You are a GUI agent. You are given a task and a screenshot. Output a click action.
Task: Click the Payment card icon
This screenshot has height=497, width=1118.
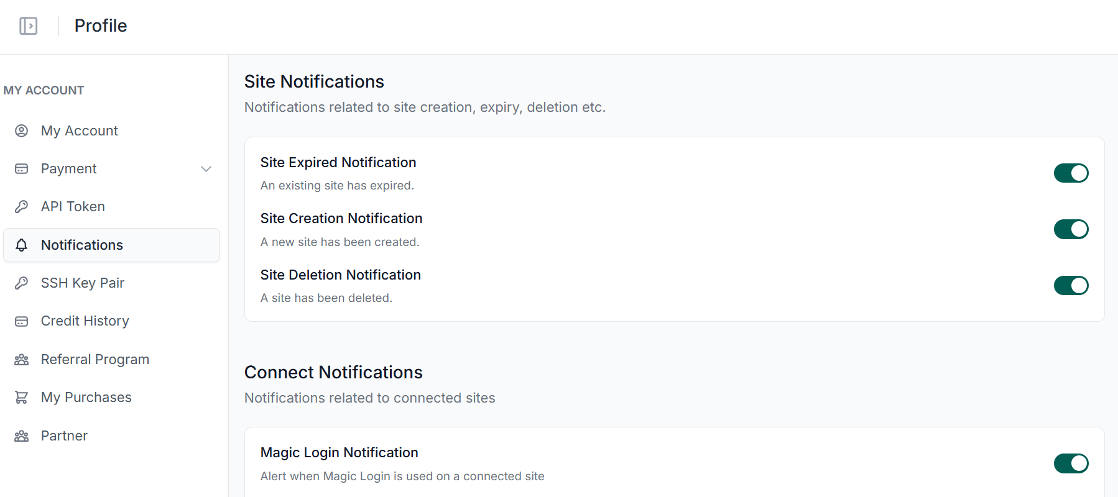coord(22,169)
